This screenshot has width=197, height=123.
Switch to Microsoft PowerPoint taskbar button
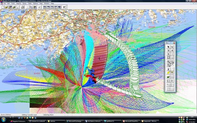coord(131,121)
